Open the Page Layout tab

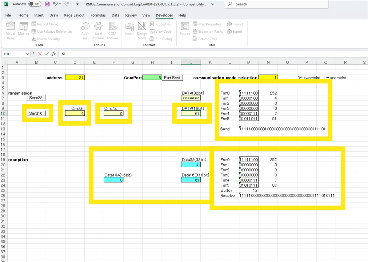[74, 15]
